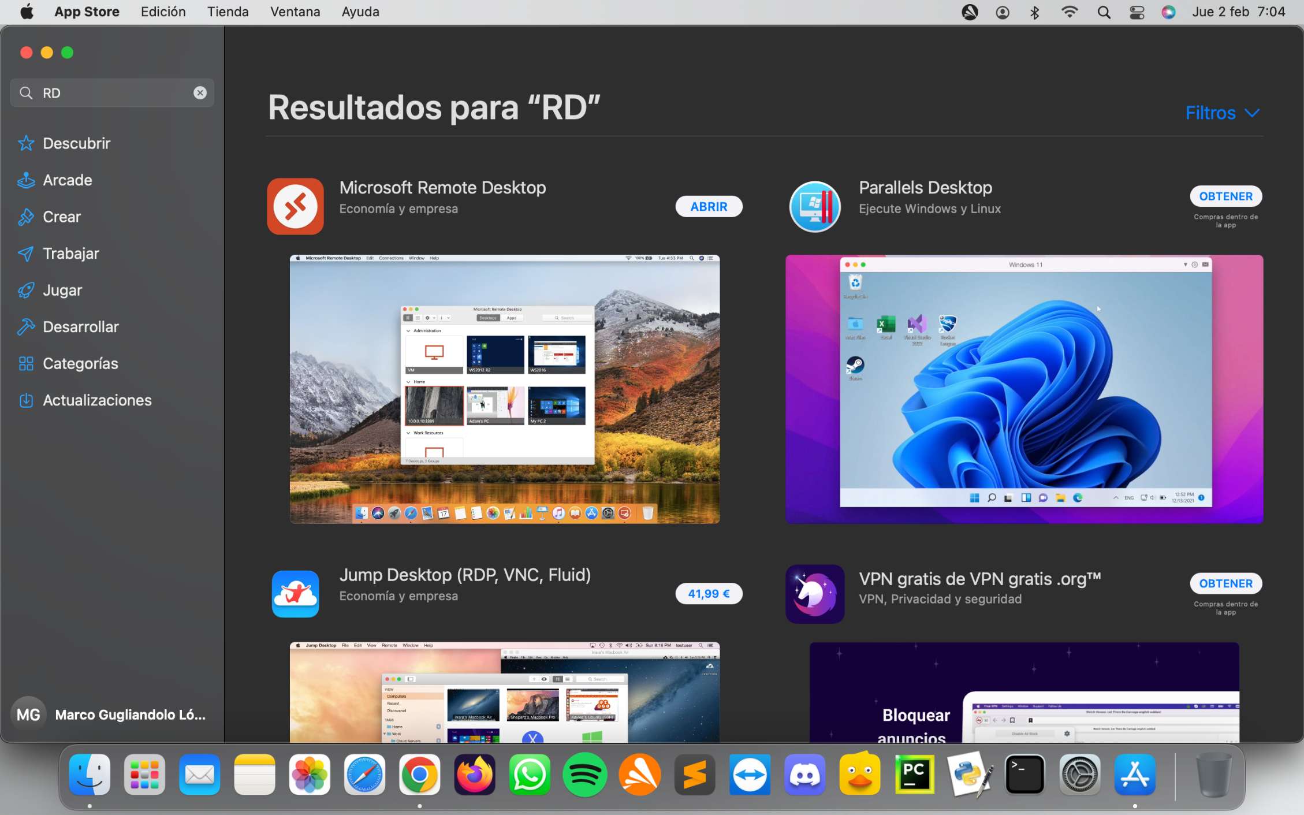
Task: Open the App Store menu
Action: tap(87, 12)
